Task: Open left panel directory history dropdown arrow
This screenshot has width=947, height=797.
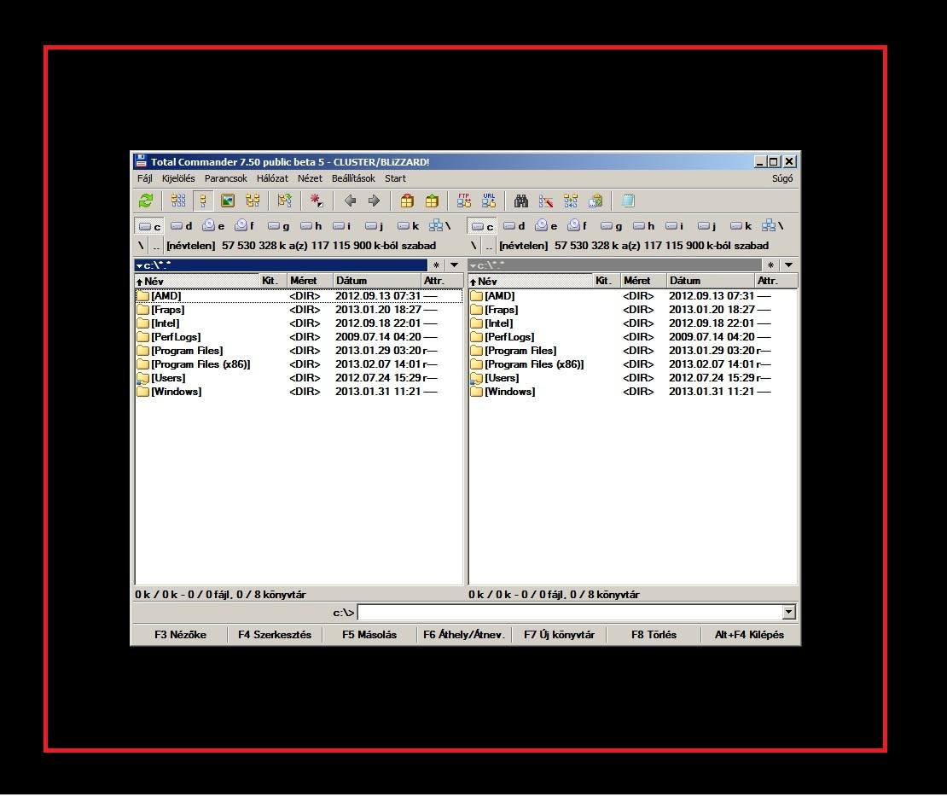Action: point(454,265)
